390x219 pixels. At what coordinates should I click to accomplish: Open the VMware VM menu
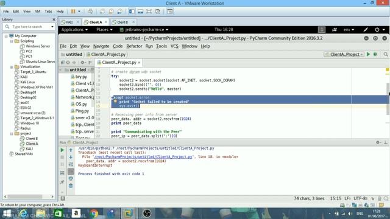(x=38, y=12)
